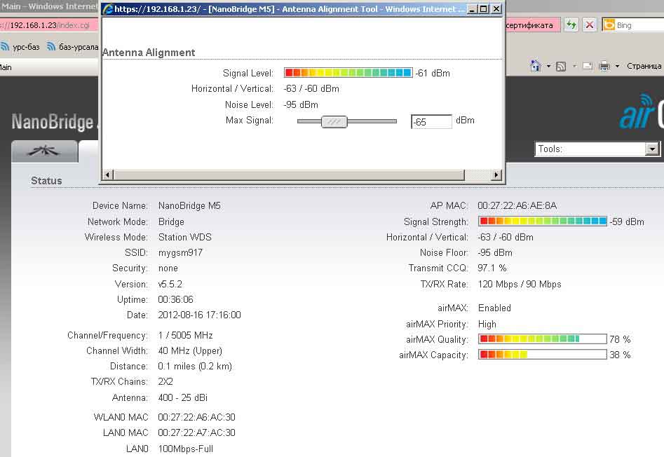Click the Version value v5.5.2

(170, 284)
